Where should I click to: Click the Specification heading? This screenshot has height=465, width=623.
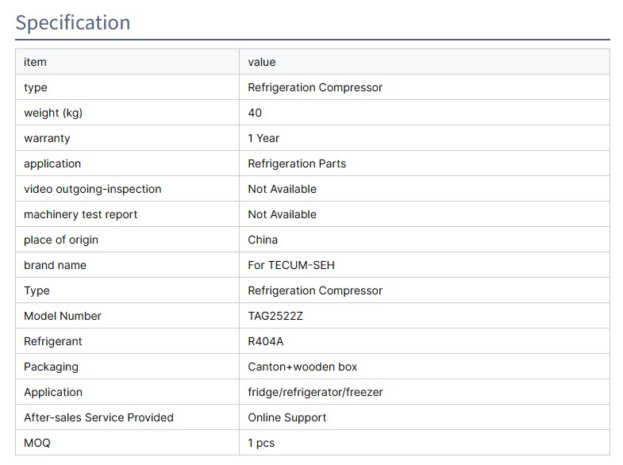point(73,23)
